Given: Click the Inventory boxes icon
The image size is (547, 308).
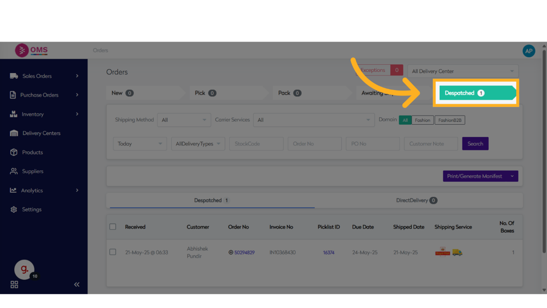Looking at the screenshot, I should tap(13, 114).
